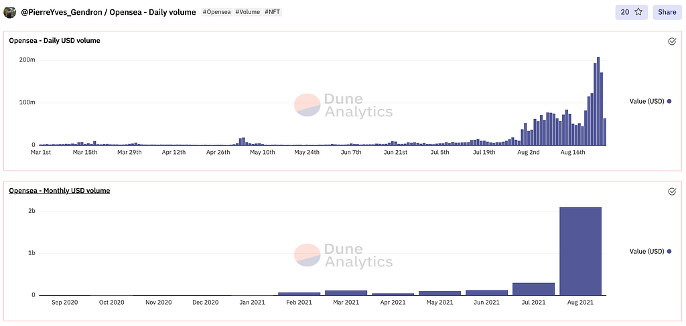
Task: Open the Opensea - Monthly USD volume title link
Action: pyautogui.click(x=60, y=191)
